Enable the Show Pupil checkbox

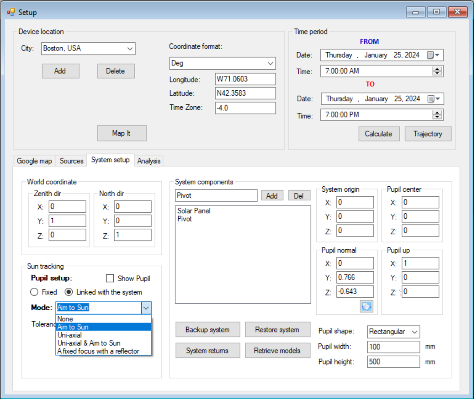[110, 279]
